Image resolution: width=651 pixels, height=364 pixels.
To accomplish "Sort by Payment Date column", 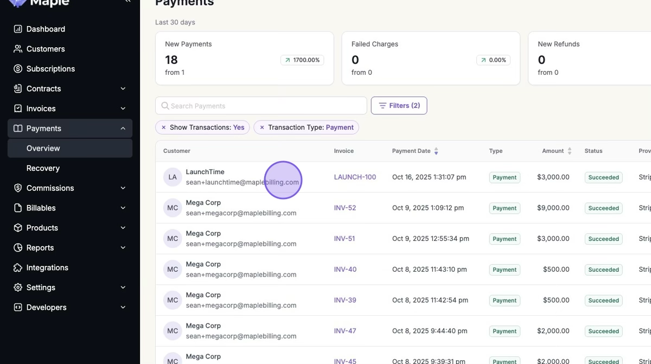I will (436, 151).
